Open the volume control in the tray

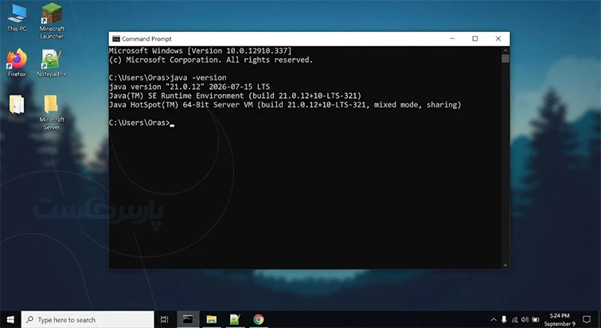tap(525, 319)
